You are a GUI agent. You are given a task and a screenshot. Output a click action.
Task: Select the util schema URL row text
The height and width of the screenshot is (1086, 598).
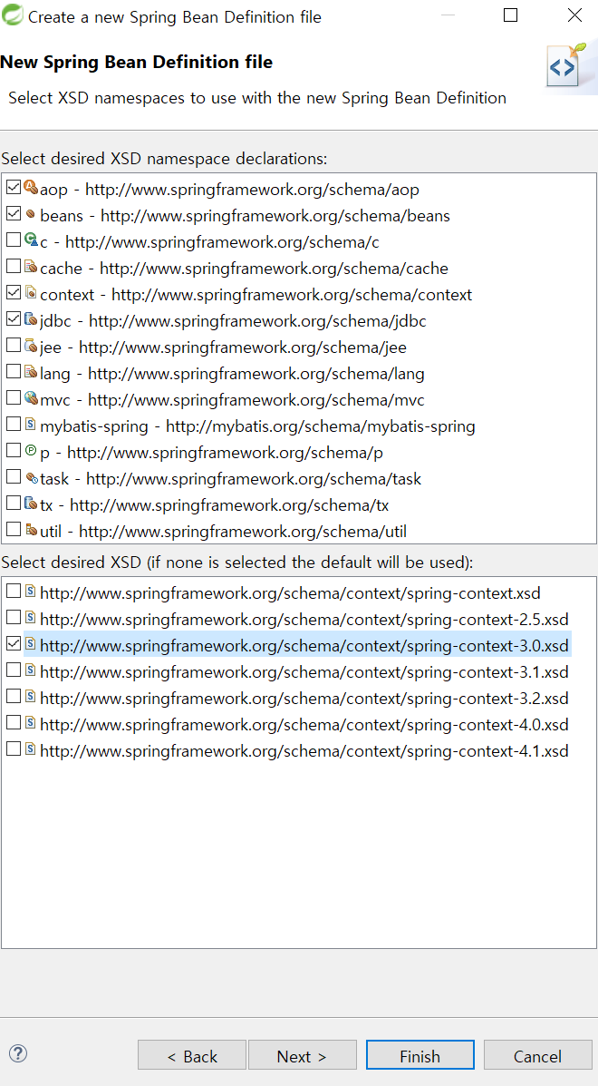223,532
